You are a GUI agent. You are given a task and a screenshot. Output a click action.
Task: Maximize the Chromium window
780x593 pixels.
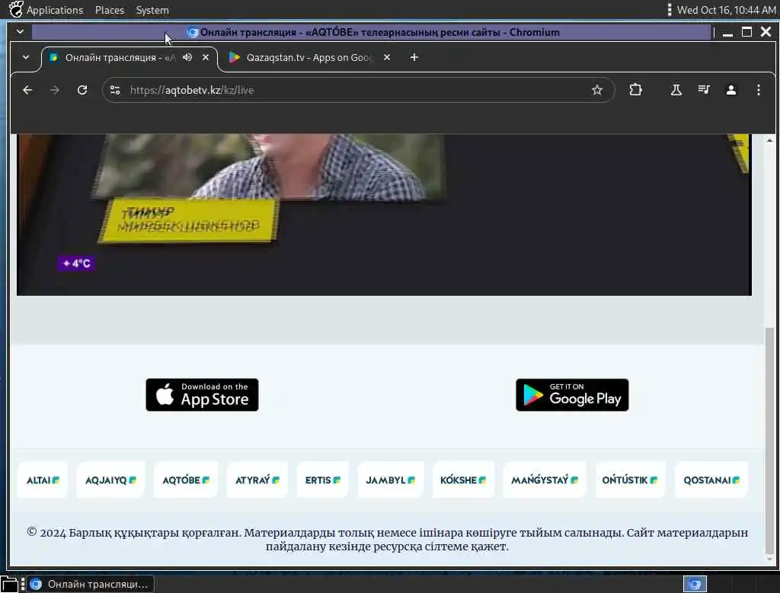(x=746, y=32)
